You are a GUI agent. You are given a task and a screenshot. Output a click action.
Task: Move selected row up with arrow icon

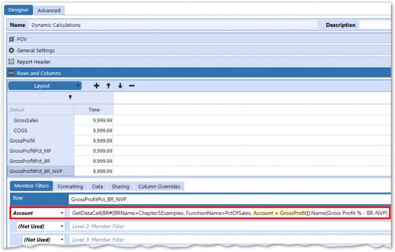109,86
